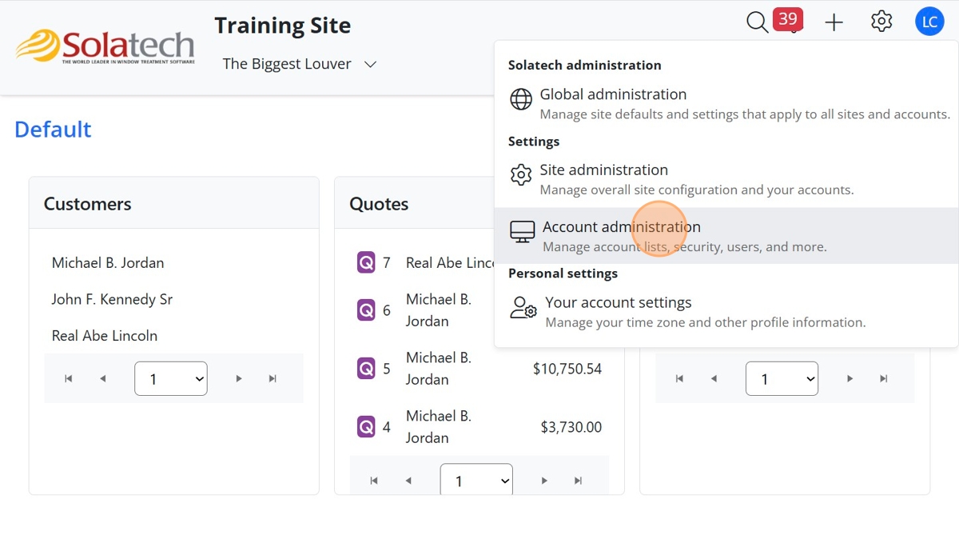Open the settings gear icon
959x535 pixels.
(881, 22)
